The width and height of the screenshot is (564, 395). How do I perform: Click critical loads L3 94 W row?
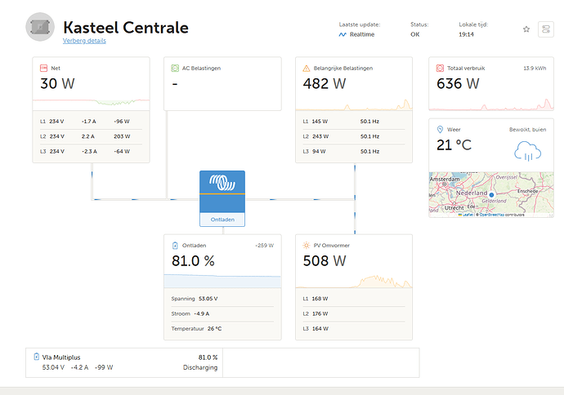tap(354, 152)
